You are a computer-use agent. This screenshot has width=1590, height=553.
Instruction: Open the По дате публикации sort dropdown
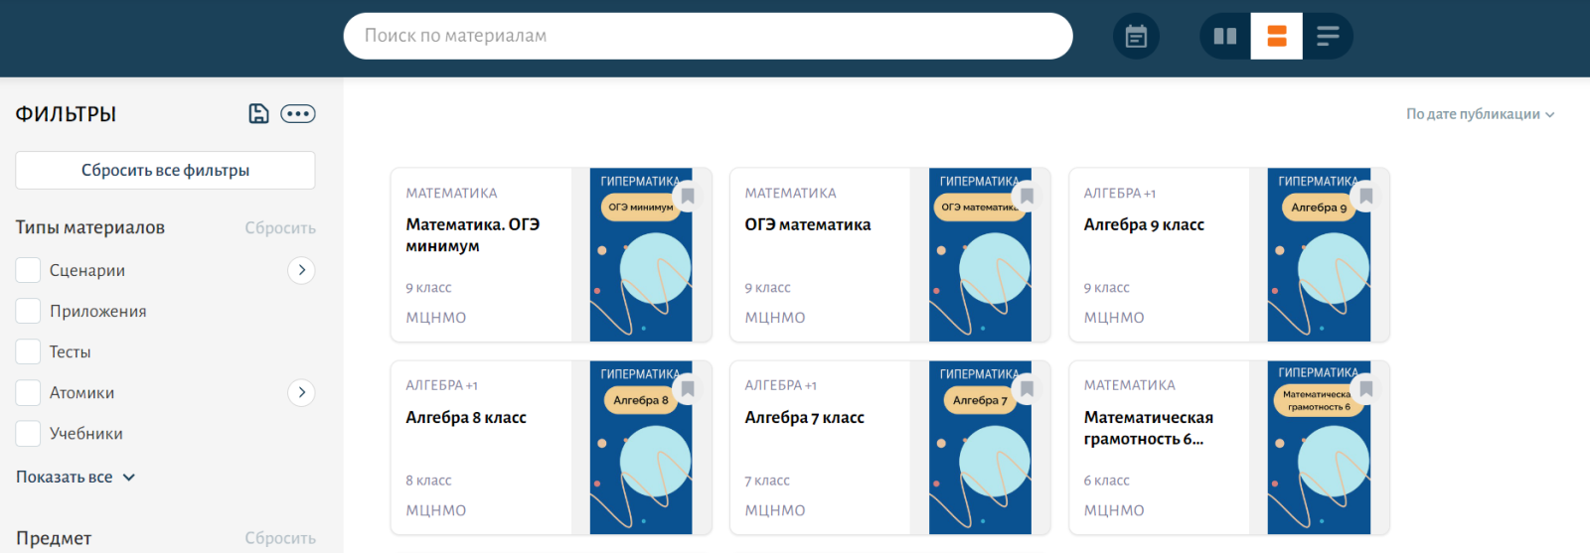[1480, 114]
